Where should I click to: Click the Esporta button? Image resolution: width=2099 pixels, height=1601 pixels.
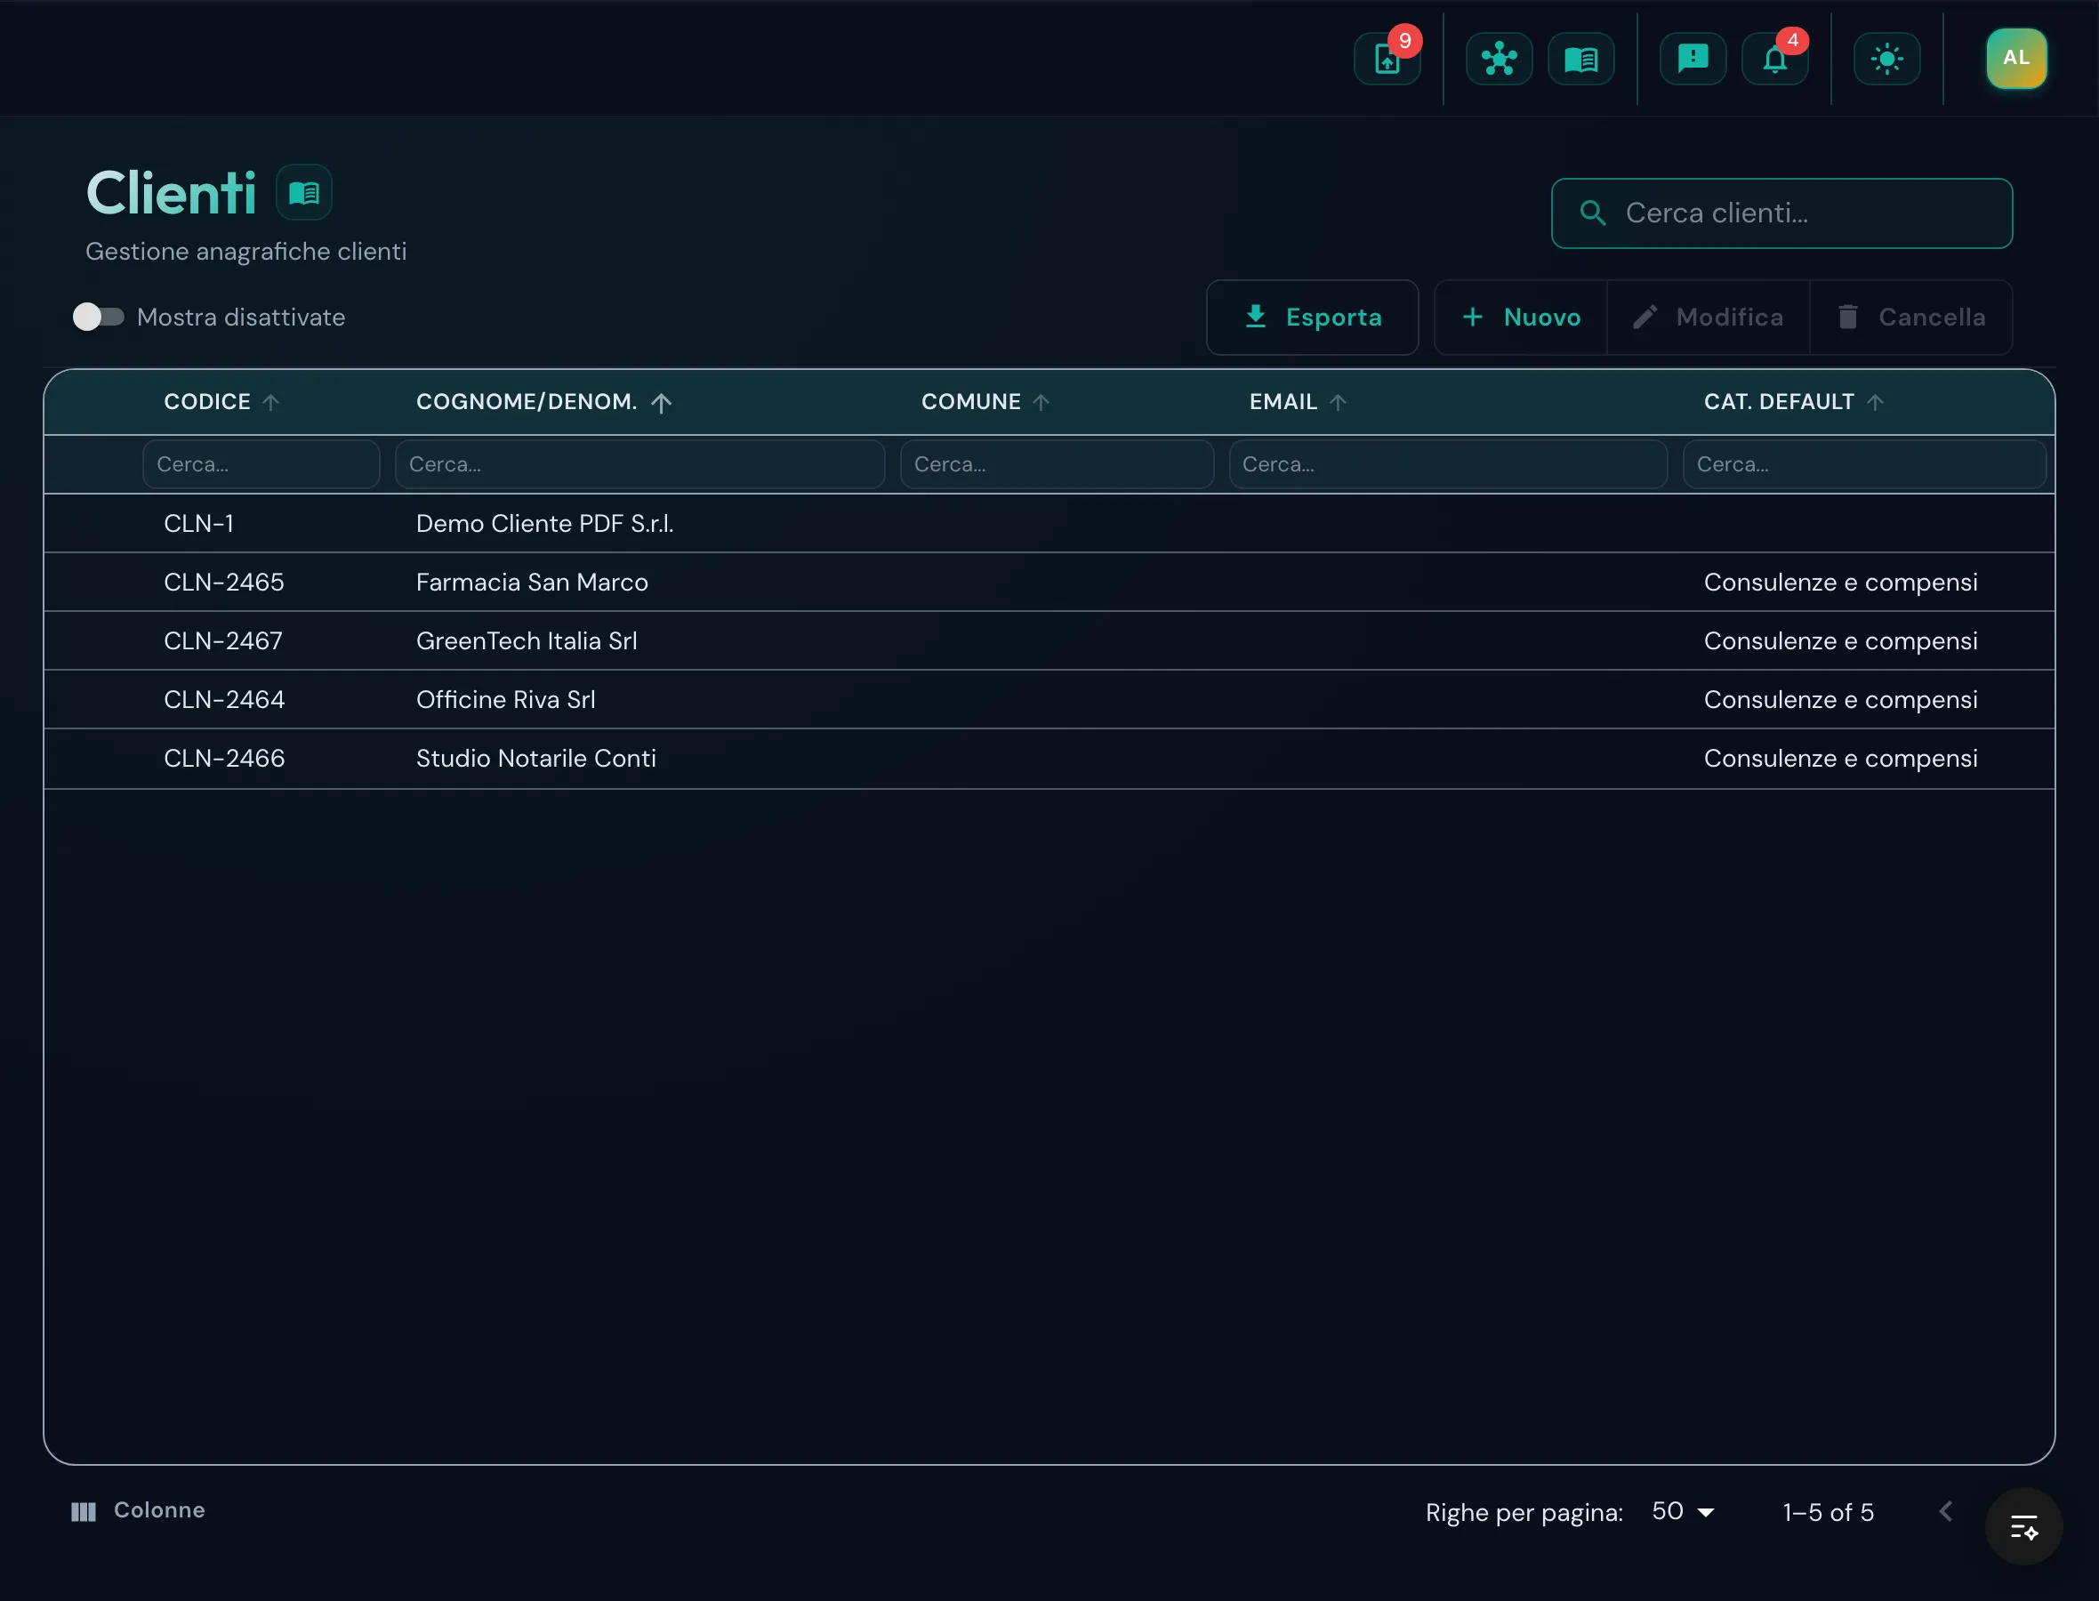tap(1312, 318)
